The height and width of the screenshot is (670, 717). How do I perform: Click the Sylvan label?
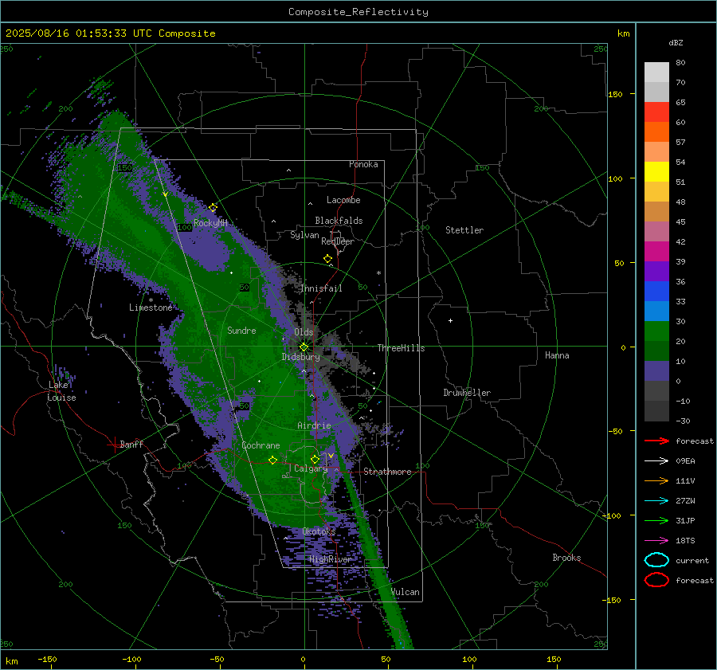[304, 235]
